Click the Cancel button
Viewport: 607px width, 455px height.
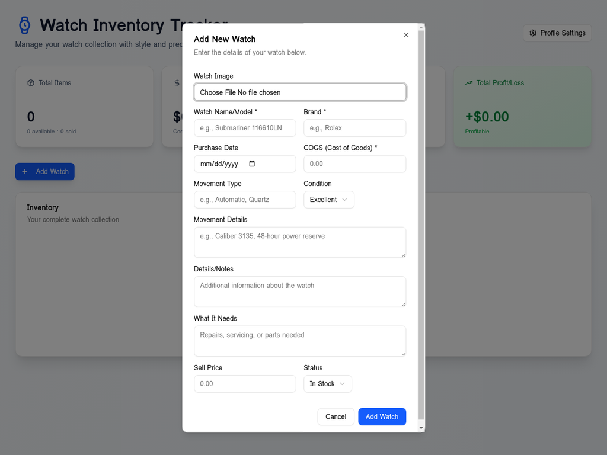(336, 416)
